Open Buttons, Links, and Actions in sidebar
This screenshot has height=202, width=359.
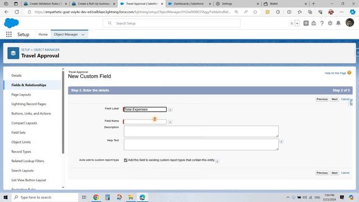[31, 113]
